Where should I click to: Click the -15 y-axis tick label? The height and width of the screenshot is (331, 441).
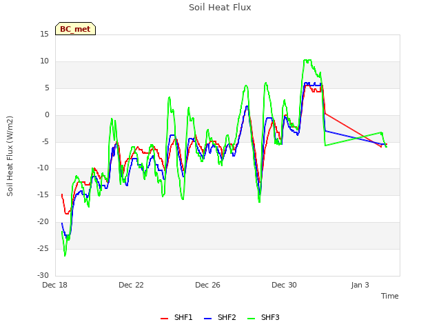click(43, 194)
